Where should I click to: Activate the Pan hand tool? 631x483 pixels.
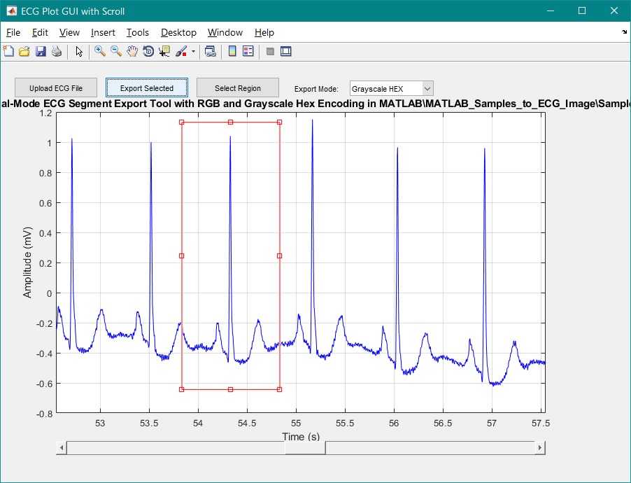click(x=132, y=51)
